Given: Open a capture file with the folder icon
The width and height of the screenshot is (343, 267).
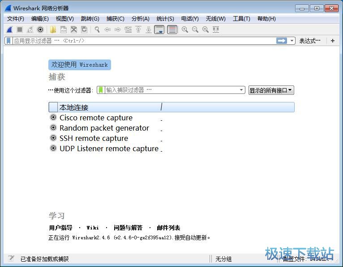Looking at the screenshot, I should tap(53, 30).
